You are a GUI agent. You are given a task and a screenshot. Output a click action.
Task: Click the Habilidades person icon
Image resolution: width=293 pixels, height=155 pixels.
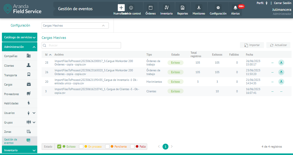(29, 103)
